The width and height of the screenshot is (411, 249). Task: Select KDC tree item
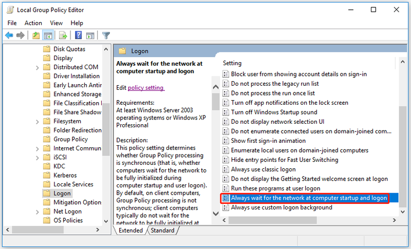[59, 166]
